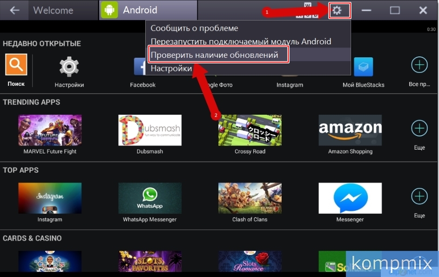Minimize the BlueStacks window

[x=366, y=10]
